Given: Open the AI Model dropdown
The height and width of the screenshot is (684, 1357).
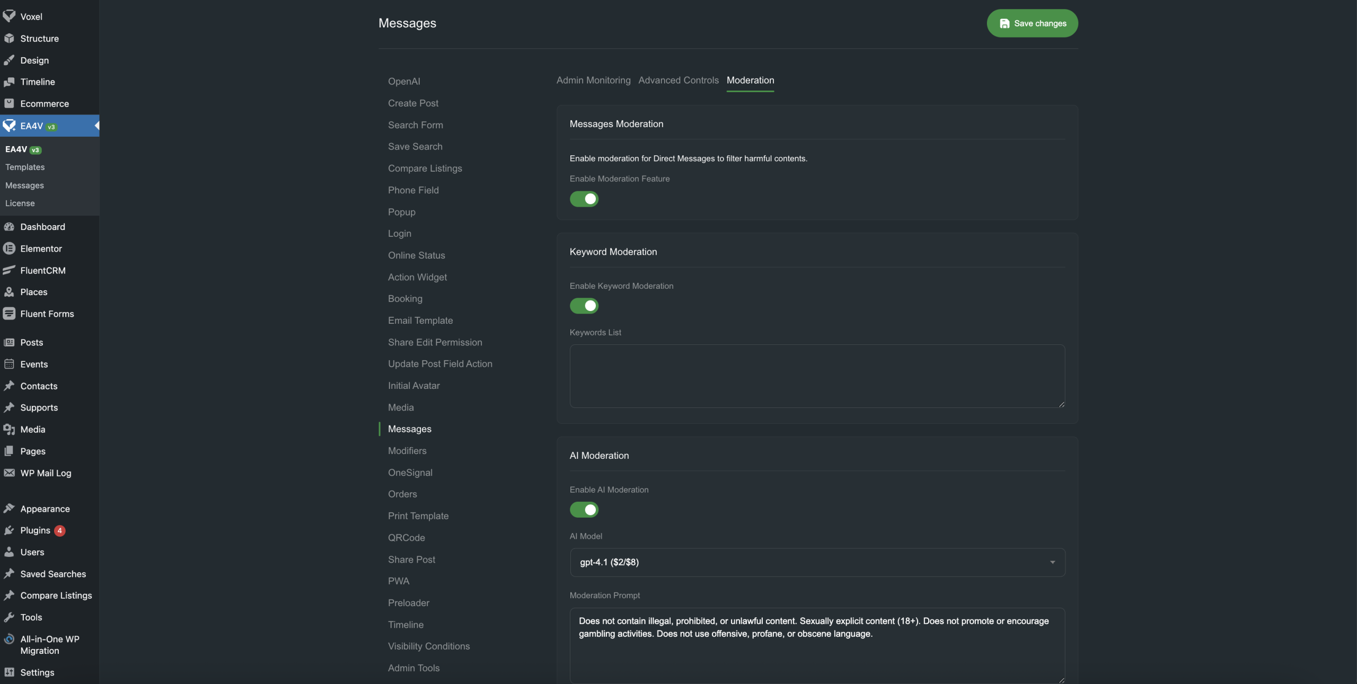Looking at the screenshot, I should (x=817, y=562).
